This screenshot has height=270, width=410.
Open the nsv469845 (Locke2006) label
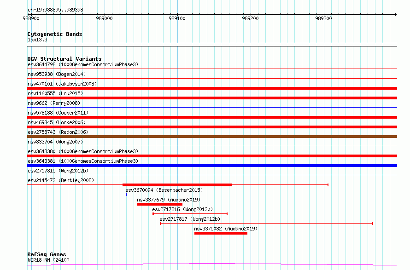[57, 122]
